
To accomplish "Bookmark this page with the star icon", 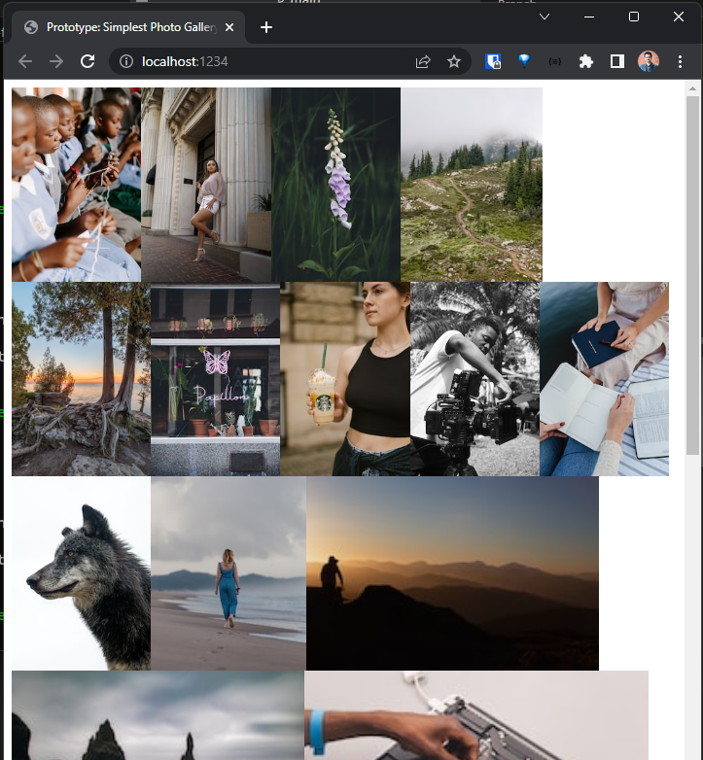I will (454, 61).
